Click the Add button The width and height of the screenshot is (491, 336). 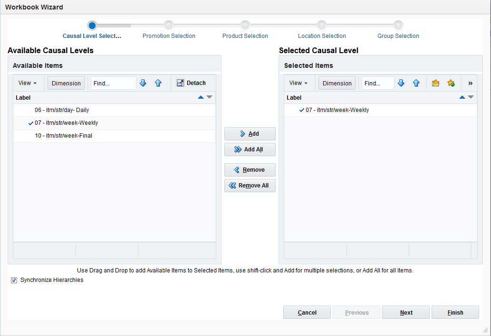pyautogui.click(x=250, y=134)
